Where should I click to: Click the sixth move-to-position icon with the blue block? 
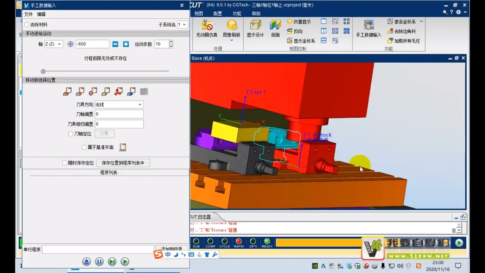(131, 91)
